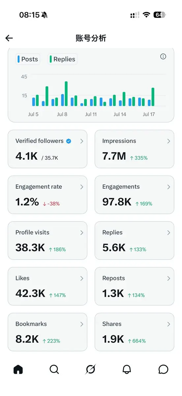
Task: Tap the Home icon in bottom bar
Action: point(18,370)
